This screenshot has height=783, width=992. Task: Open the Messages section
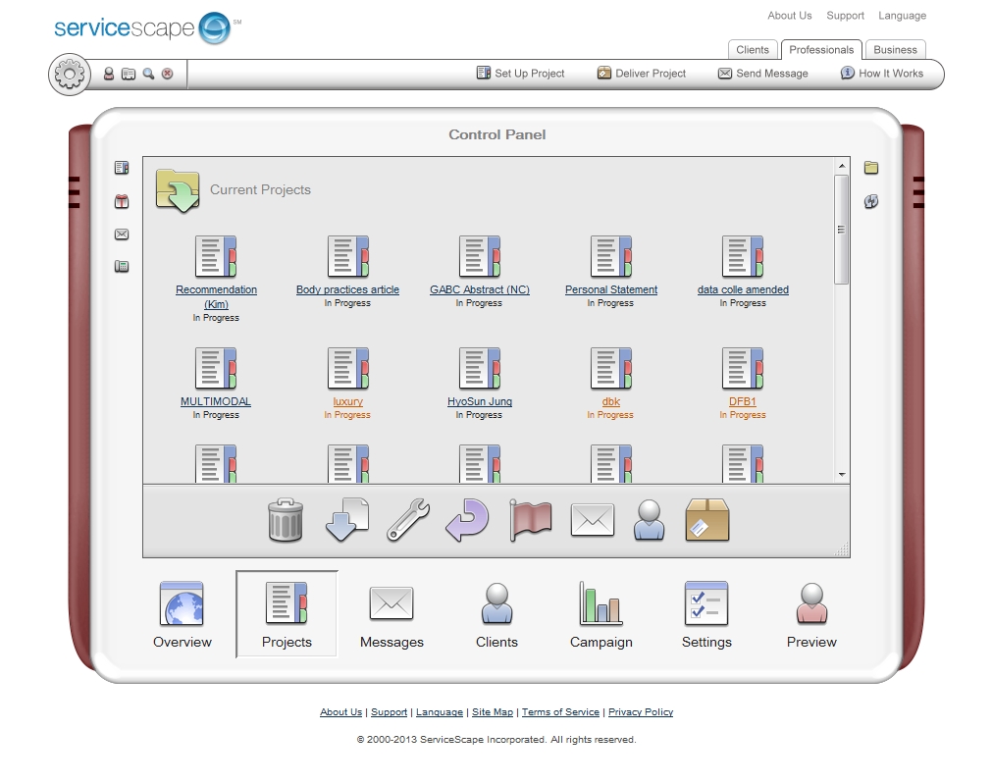click(392, 615)
